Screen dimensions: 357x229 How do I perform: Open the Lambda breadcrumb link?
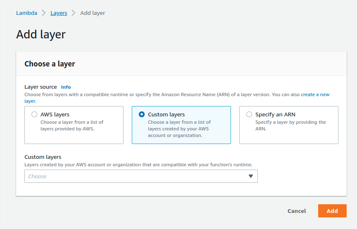pyautogui.click(x=26, y=13)
